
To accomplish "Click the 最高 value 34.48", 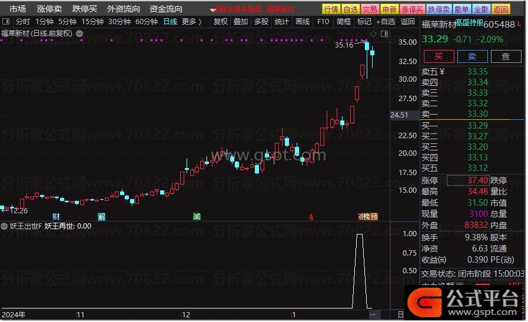I will coord(477,192).
